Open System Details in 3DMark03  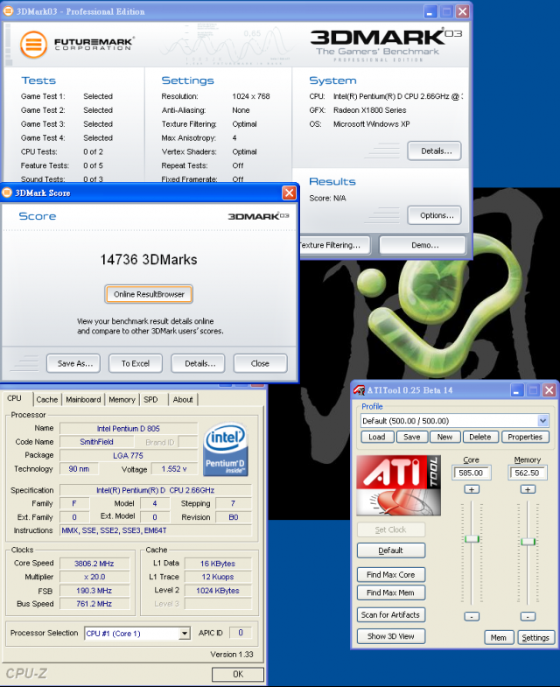click(434, 151)
